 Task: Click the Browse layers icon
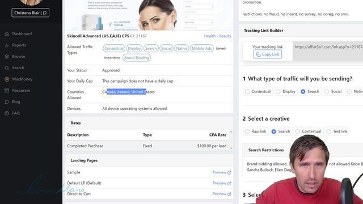click(x=7, y=57)
